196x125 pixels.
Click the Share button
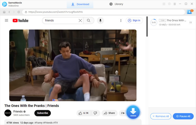(x=109, y=113)
